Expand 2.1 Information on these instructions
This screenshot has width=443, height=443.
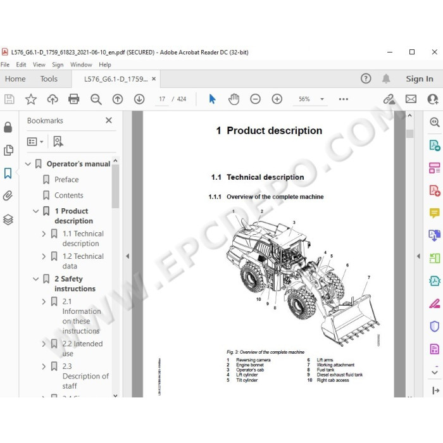44,301
